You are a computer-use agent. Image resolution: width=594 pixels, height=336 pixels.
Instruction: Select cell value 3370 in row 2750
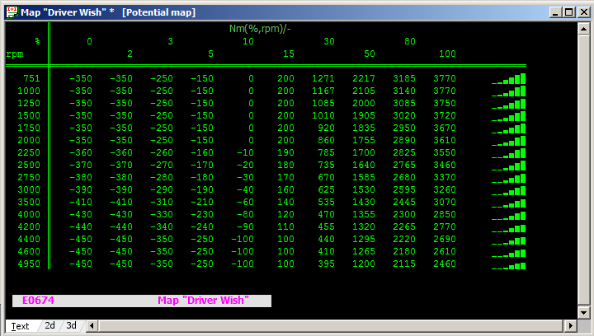(445, 177)
